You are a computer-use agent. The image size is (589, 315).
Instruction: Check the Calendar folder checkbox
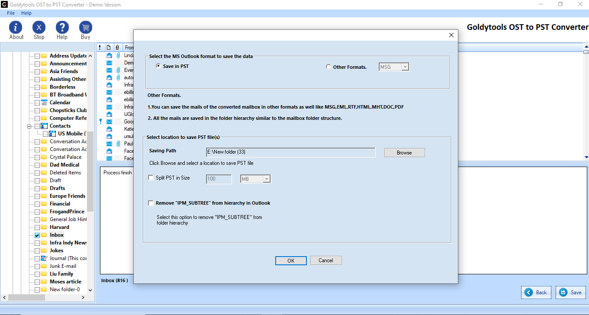pyautogui.click(x=37, y=103)
